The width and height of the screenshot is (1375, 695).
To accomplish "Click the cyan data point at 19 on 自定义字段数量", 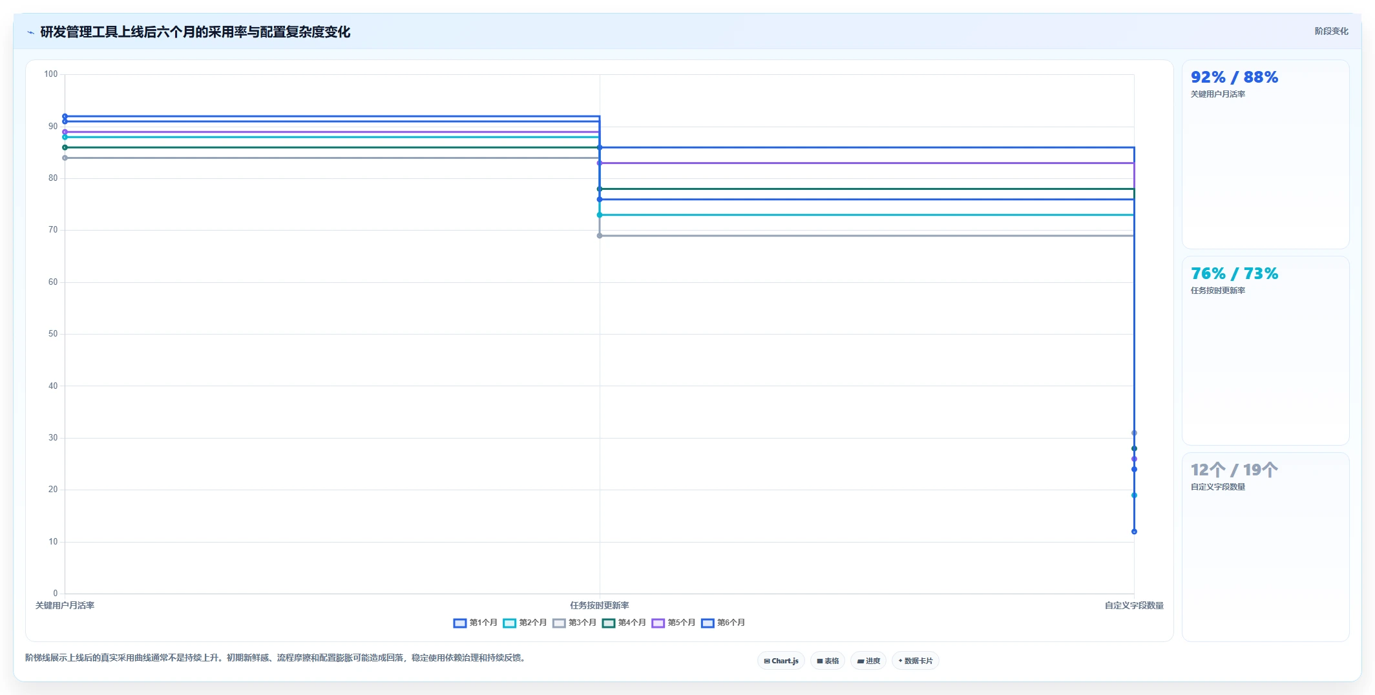I will [x=1134, y=495].
